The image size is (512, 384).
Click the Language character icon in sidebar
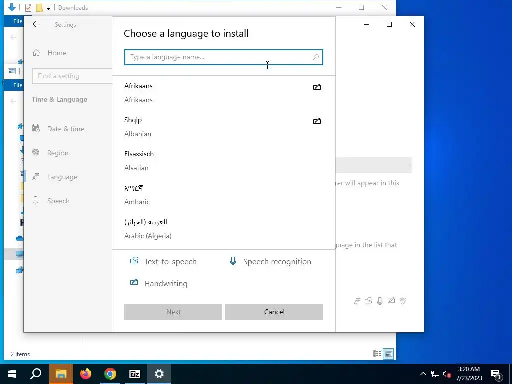(x=36, y=177)
